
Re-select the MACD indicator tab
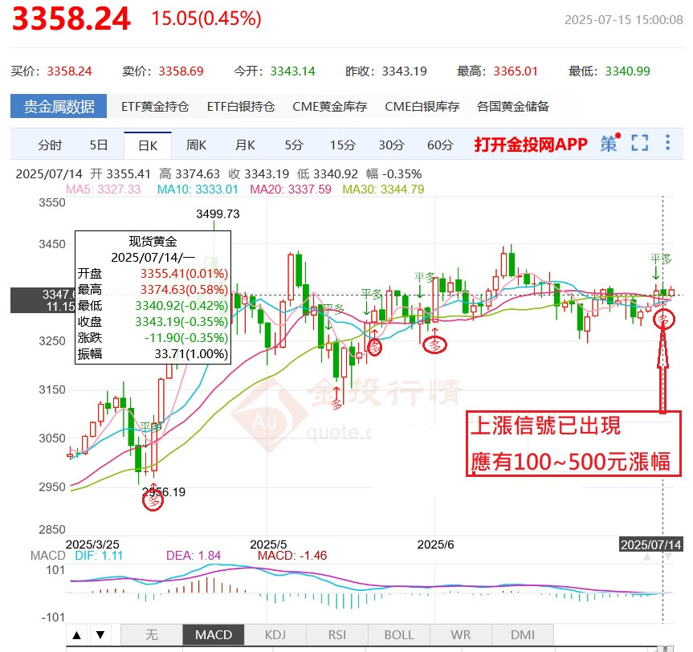(x=213, y=634)
